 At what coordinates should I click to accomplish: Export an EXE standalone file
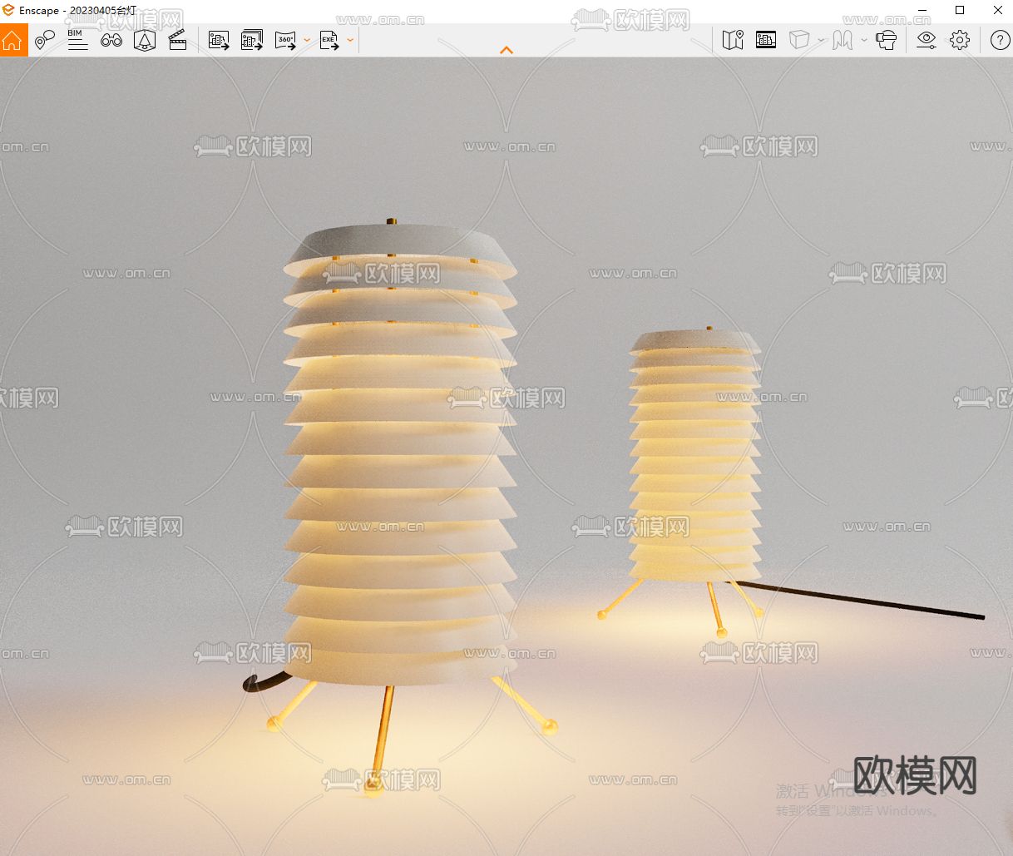[329, 40]
